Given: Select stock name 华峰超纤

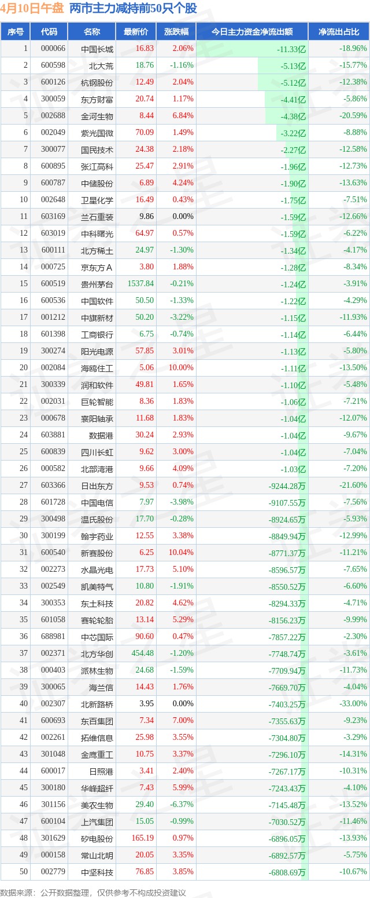Looking at the screenshot, I should point(97,789).
